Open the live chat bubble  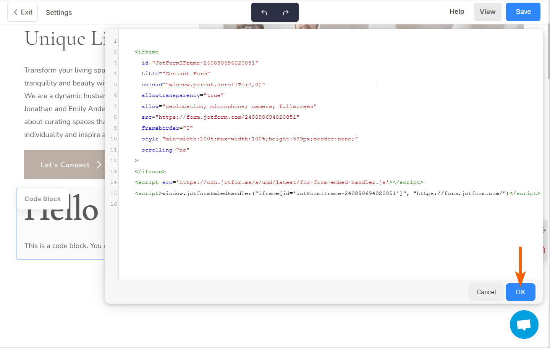click(524, 324)
